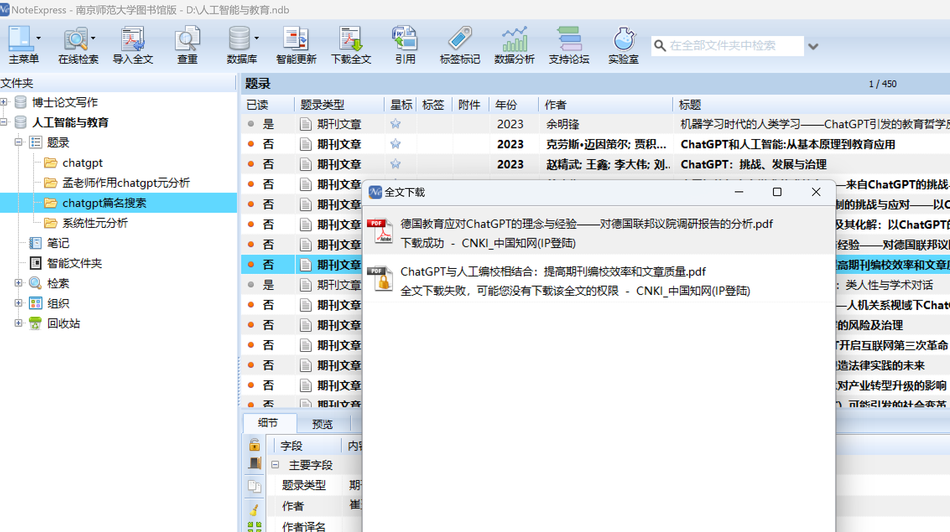Open the downloaded 德国教育应对ChatGPT PDF icon
950x532 pixels.
(x=381, y=231)
